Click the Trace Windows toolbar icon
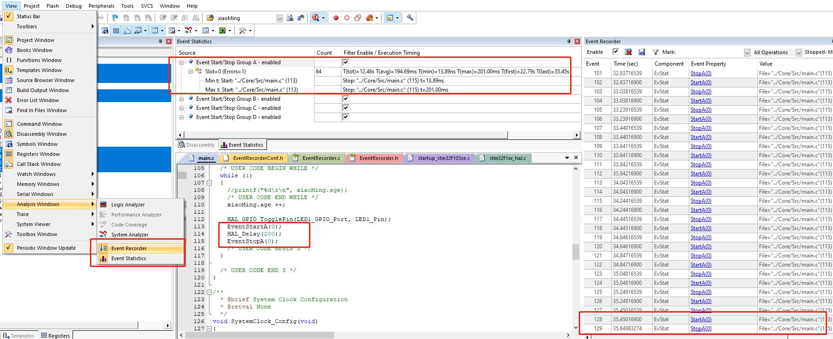This screenshot has width=833, height=339. [205, 31]
